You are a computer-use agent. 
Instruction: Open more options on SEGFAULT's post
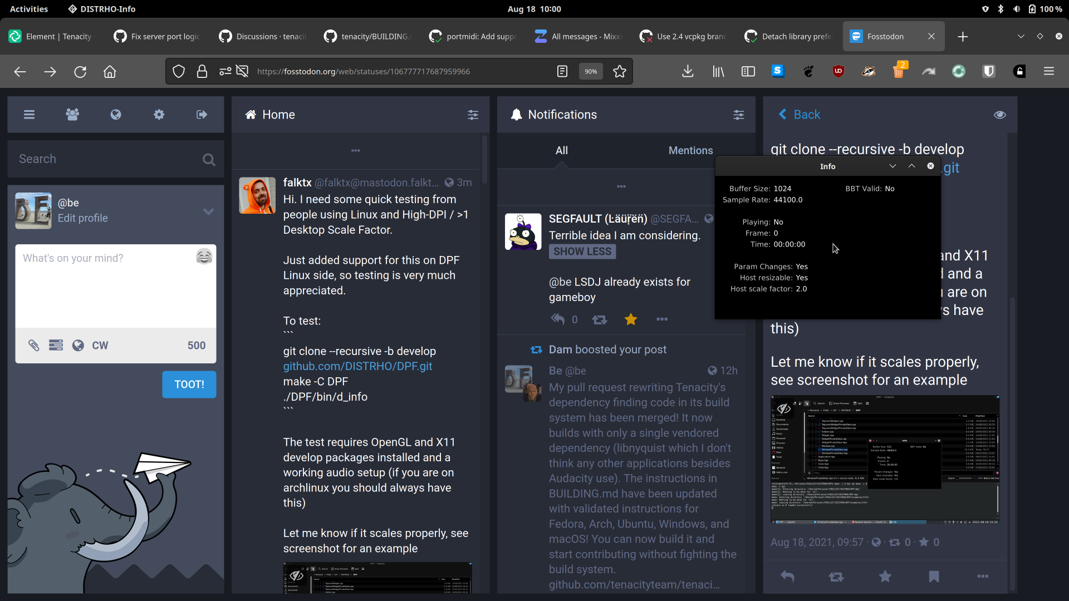coord(662,319)
